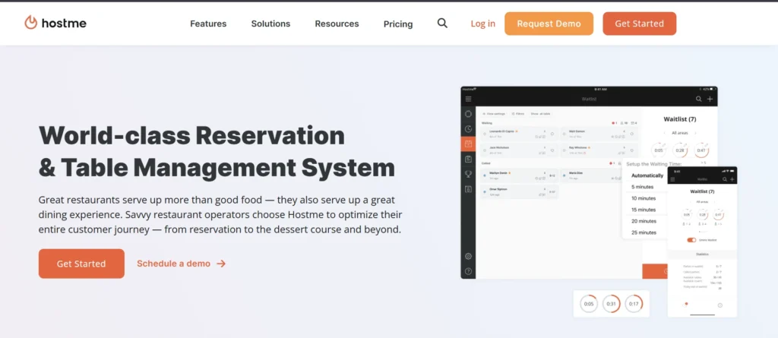Screen dimensions: 778x338
Task: Click Waitlist (7) heading in phone mockup
Action: 702,191
